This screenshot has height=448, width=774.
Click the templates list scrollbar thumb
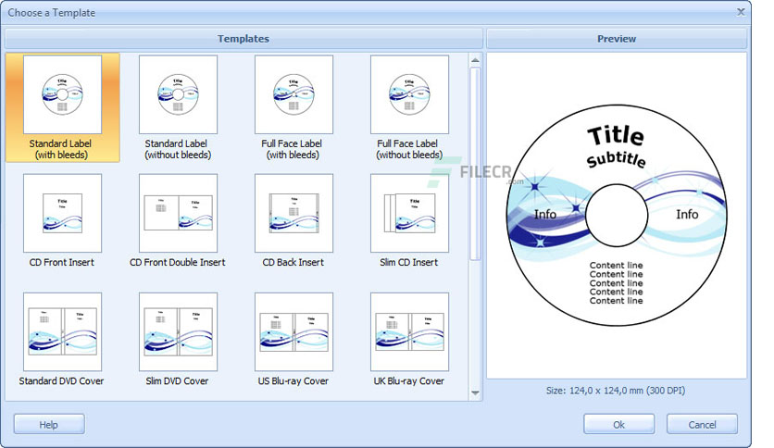[x=475, y=164]
